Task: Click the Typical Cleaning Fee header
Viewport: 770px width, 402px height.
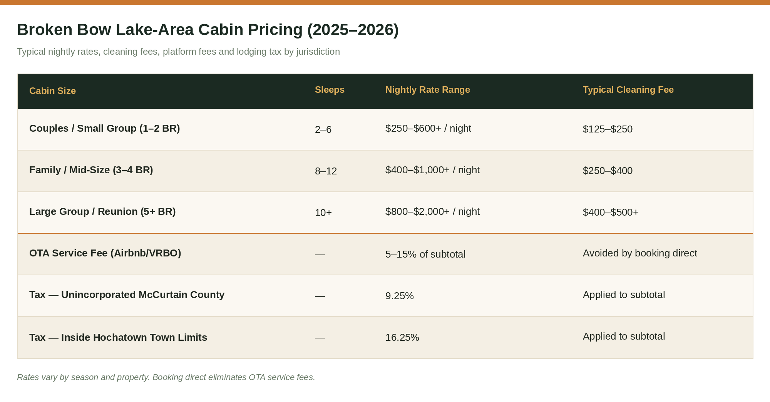Action: [x=628, y=90]
